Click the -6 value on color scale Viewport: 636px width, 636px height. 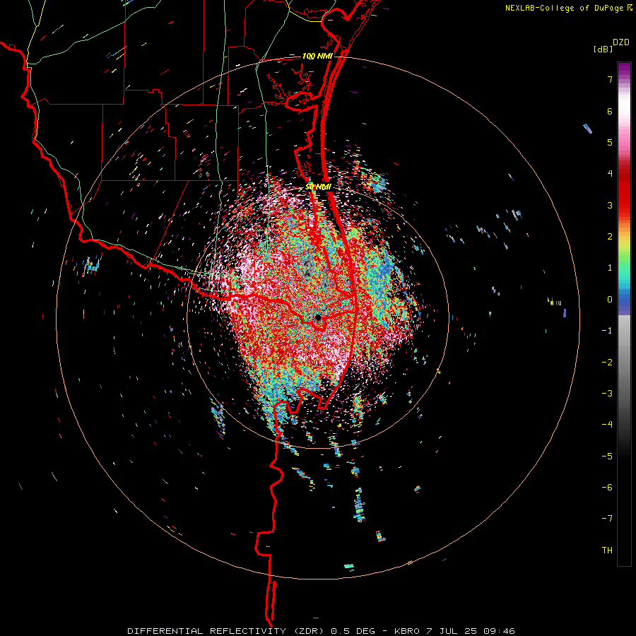[x=607, y=488]
